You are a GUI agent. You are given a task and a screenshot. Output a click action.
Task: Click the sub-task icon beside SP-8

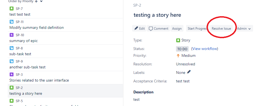pos(11,48)
